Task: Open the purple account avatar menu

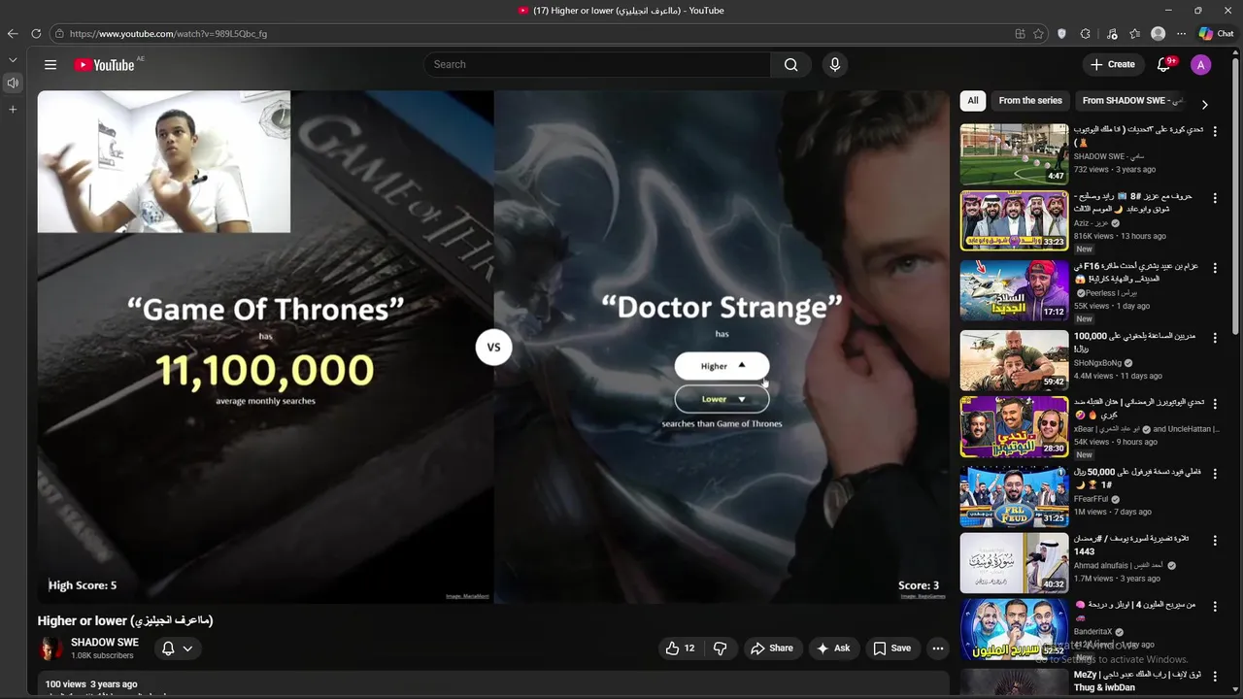Action: pyautogui.click(x=1201, y=65)
